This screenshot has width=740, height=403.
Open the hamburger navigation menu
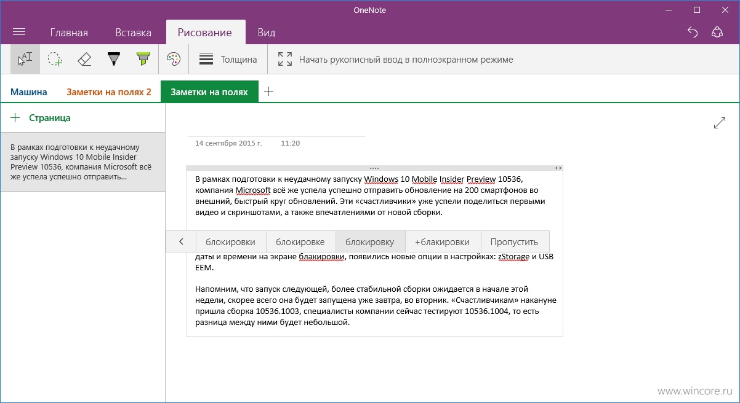[x=19, y=32]
